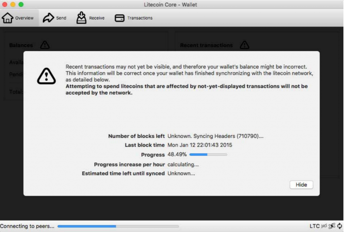Dismiss the sync dialog with Hide
This screenshot has width=345, height=232.
pyautogui.click(x=301, y=185)
